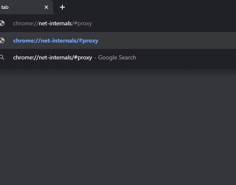Click the gray "#proxy" fragment in the address bar
Viewport: 236px width, 185px height.
[83, 24]
